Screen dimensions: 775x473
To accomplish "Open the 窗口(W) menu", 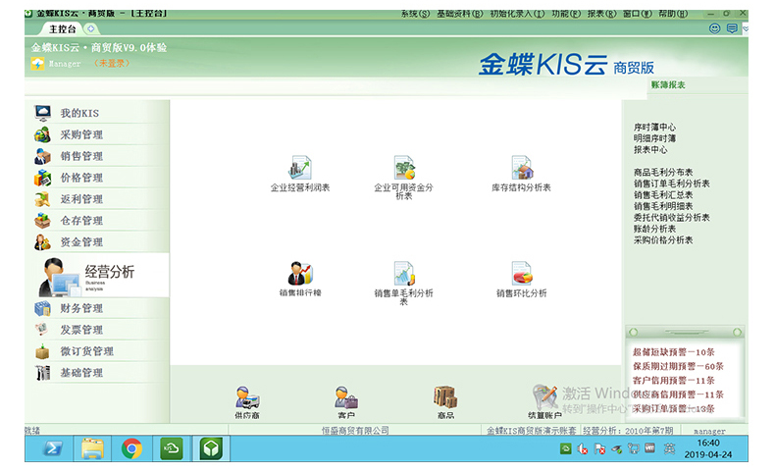I will (x=638, y=14).
